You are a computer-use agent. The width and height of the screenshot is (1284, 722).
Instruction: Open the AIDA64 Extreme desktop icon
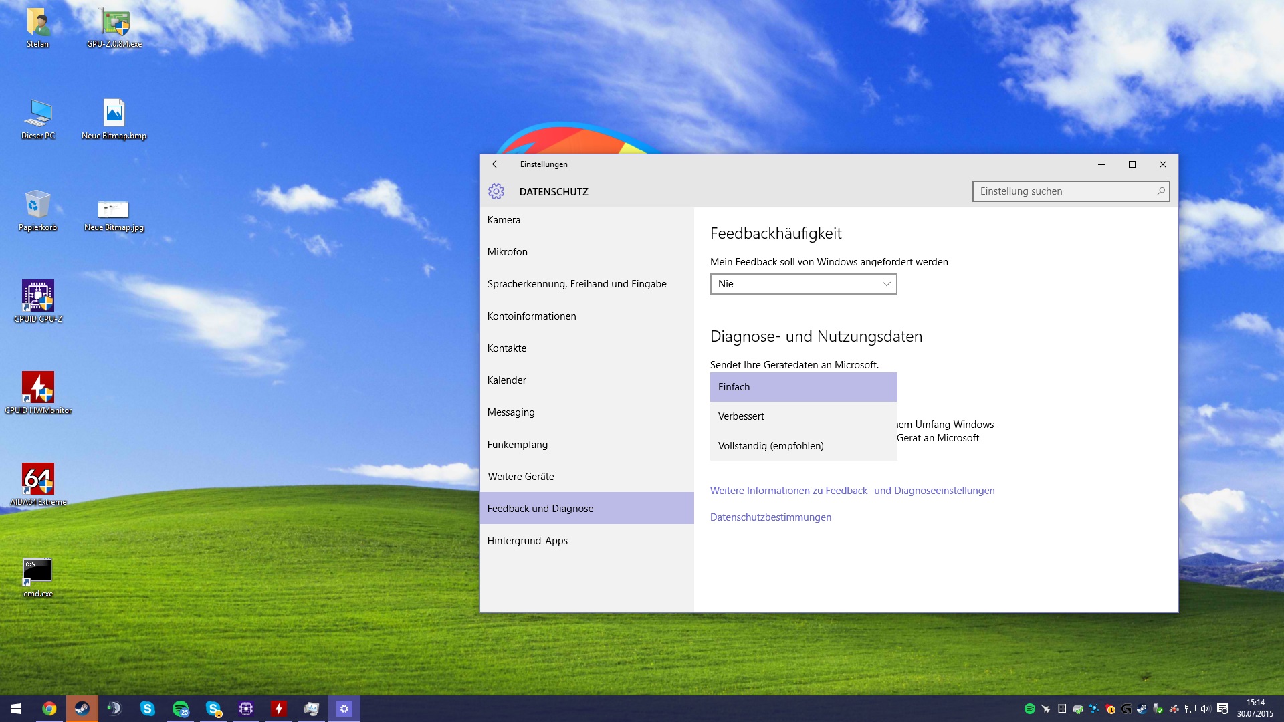point(38,479)
